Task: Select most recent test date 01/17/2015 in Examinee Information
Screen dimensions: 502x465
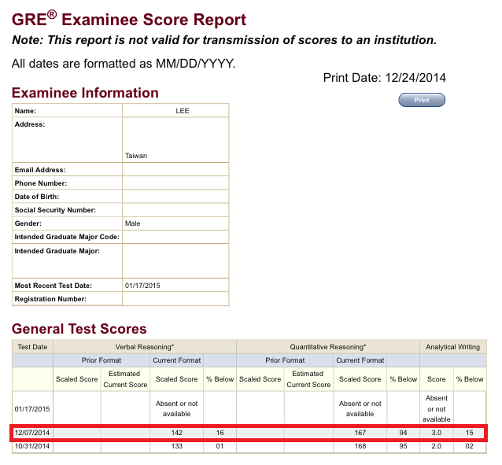Action: tap(142, 286)
